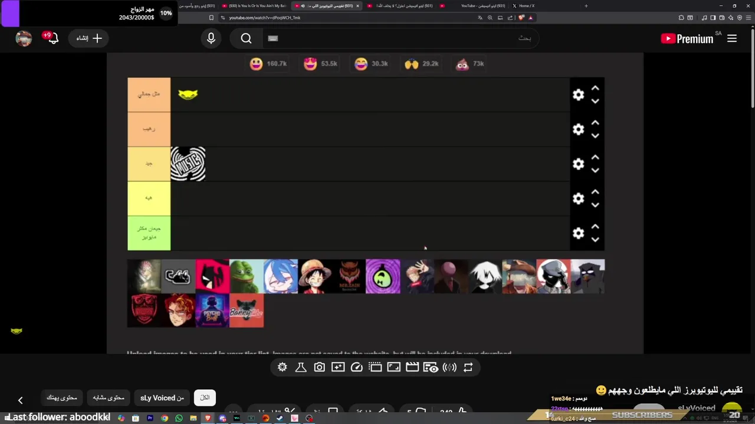Screen dimensions: 755x424
Task: Open settings gear for the yellow tier row
Action: point(578,199)
